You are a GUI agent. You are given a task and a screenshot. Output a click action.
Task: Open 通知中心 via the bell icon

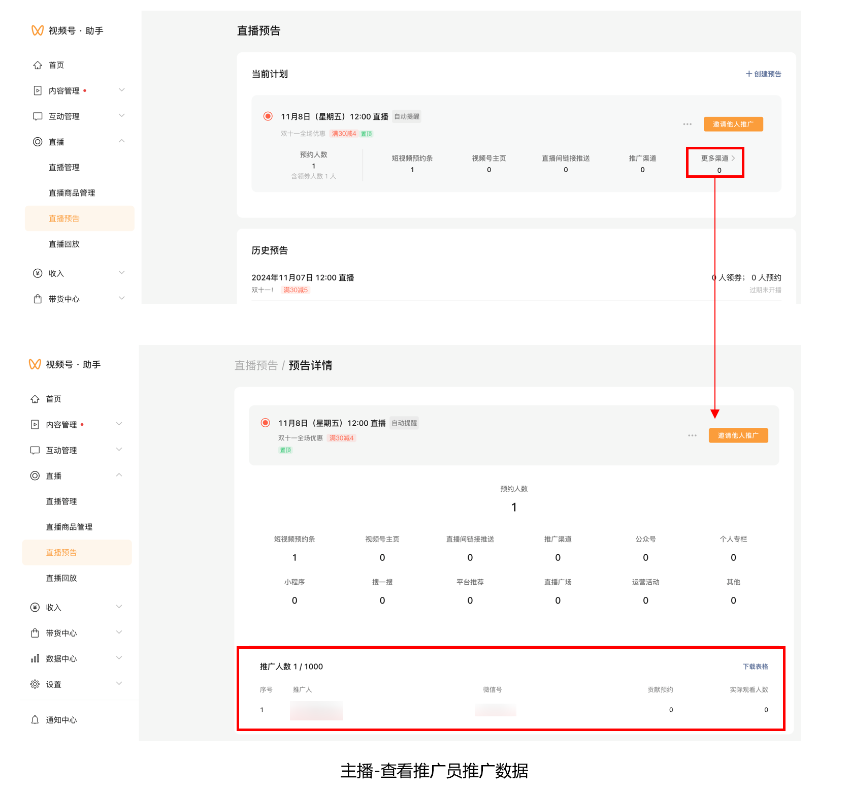[x=35, y=720]
